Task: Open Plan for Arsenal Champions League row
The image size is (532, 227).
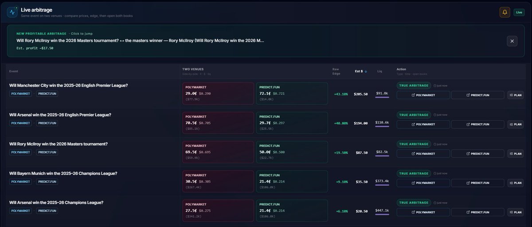Action: [516, 212]
